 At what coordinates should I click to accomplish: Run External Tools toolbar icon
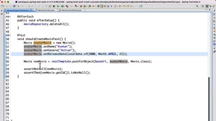click(76, 6)
